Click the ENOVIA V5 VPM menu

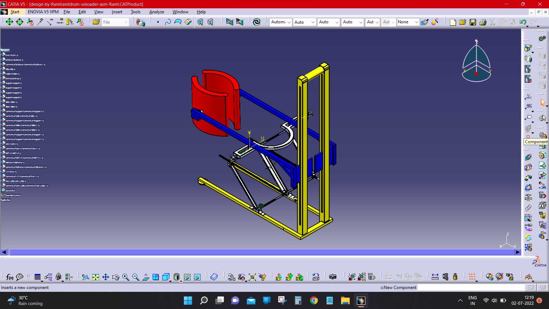[x=43, y=12]
